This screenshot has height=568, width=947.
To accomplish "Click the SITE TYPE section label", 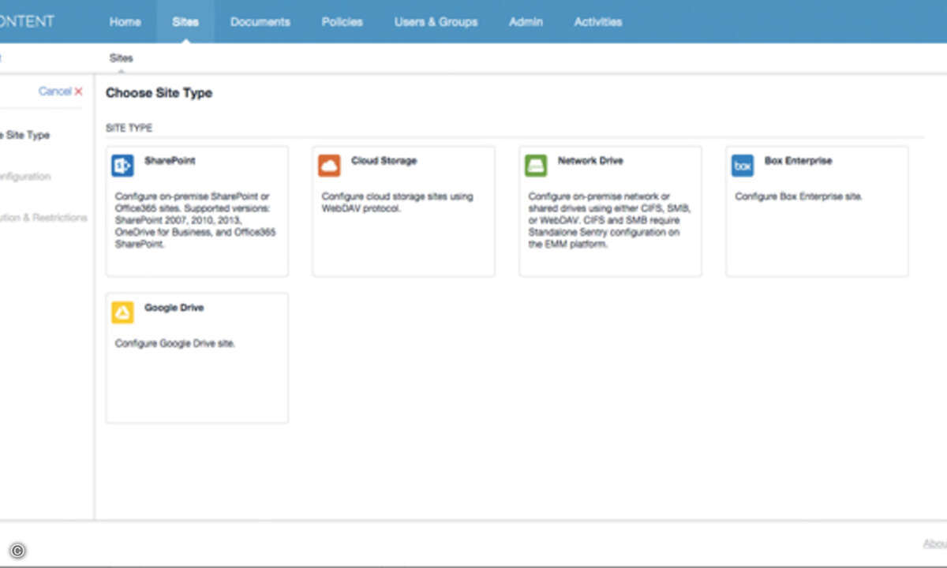I will pyautogui.click(x=129, y=128).
